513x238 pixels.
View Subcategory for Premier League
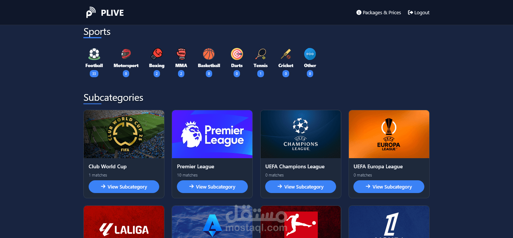coord(212,187)
